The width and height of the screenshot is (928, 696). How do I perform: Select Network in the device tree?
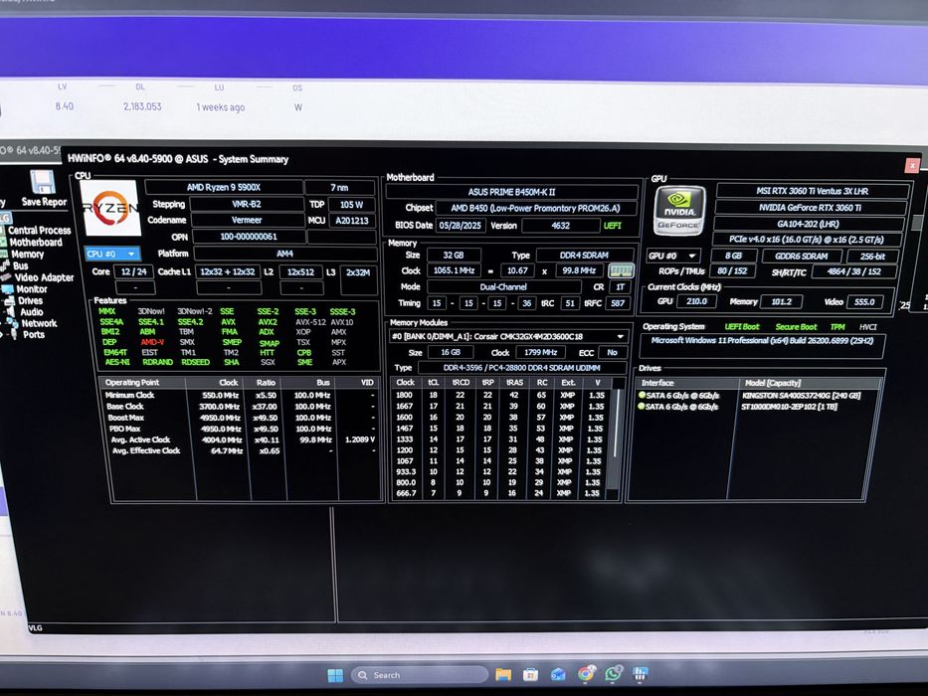tap(39, 323)
